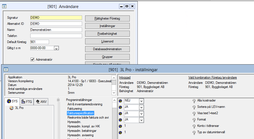Viewport: 254px width, 139px height.
Task: Click the Grupper button
Action: click(107, 57)
